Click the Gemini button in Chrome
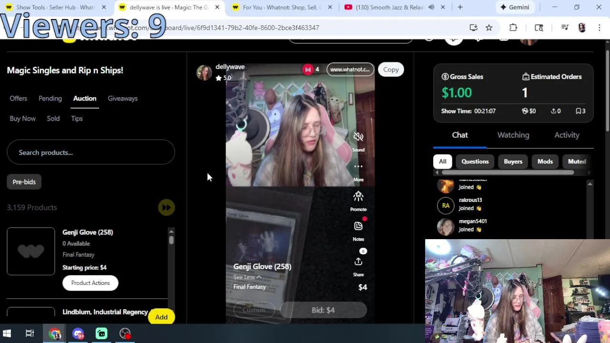This screenshot has height=343, width=610. point(515,7)
